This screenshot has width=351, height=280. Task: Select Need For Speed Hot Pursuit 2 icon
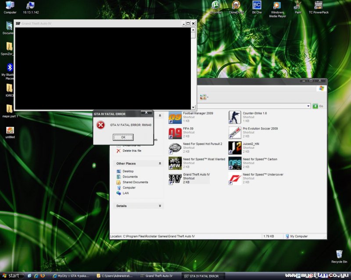(175, 148)
